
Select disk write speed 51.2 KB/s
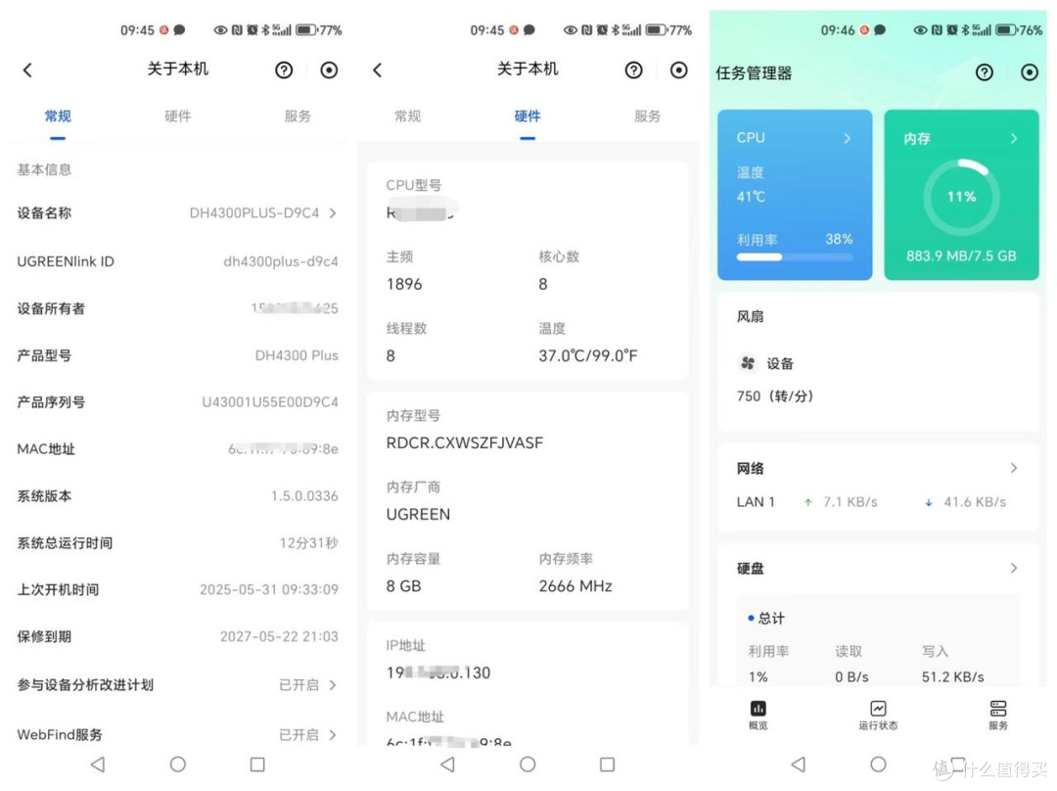point(953,677)
